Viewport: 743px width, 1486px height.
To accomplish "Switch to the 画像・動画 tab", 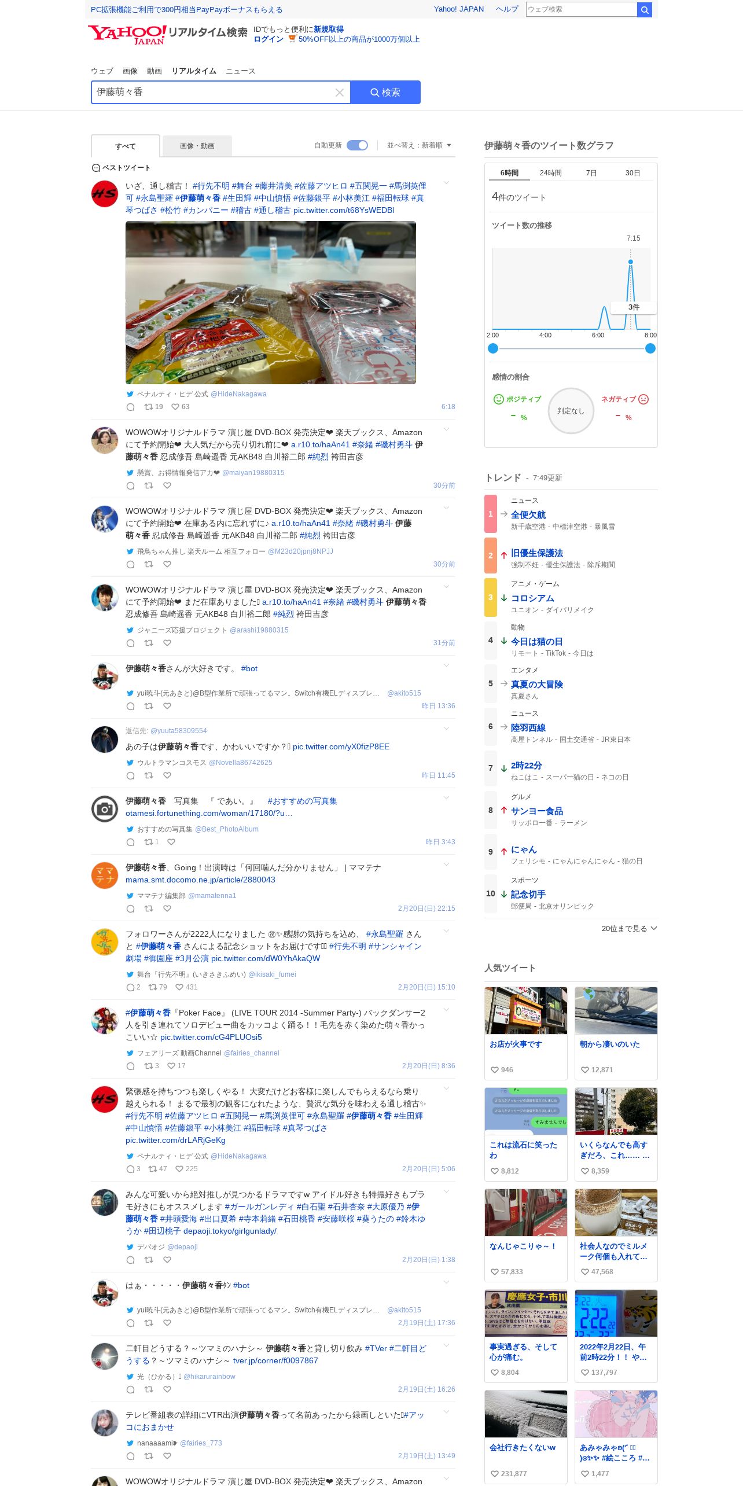I will (197, 146).
